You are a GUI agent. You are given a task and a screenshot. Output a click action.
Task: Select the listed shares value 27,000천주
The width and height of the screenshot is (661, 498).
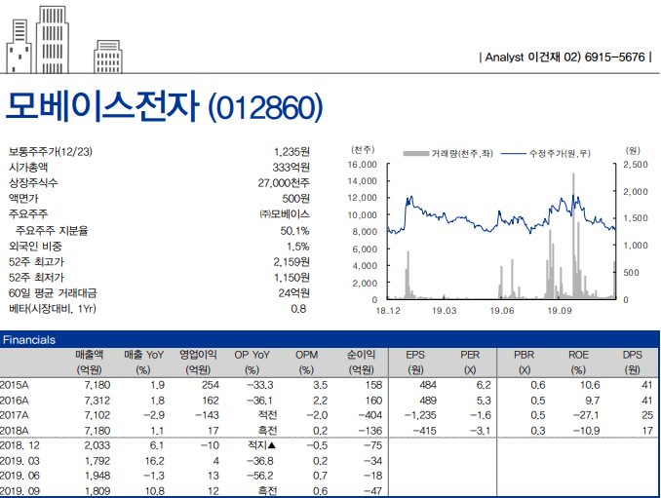point(284,183)
